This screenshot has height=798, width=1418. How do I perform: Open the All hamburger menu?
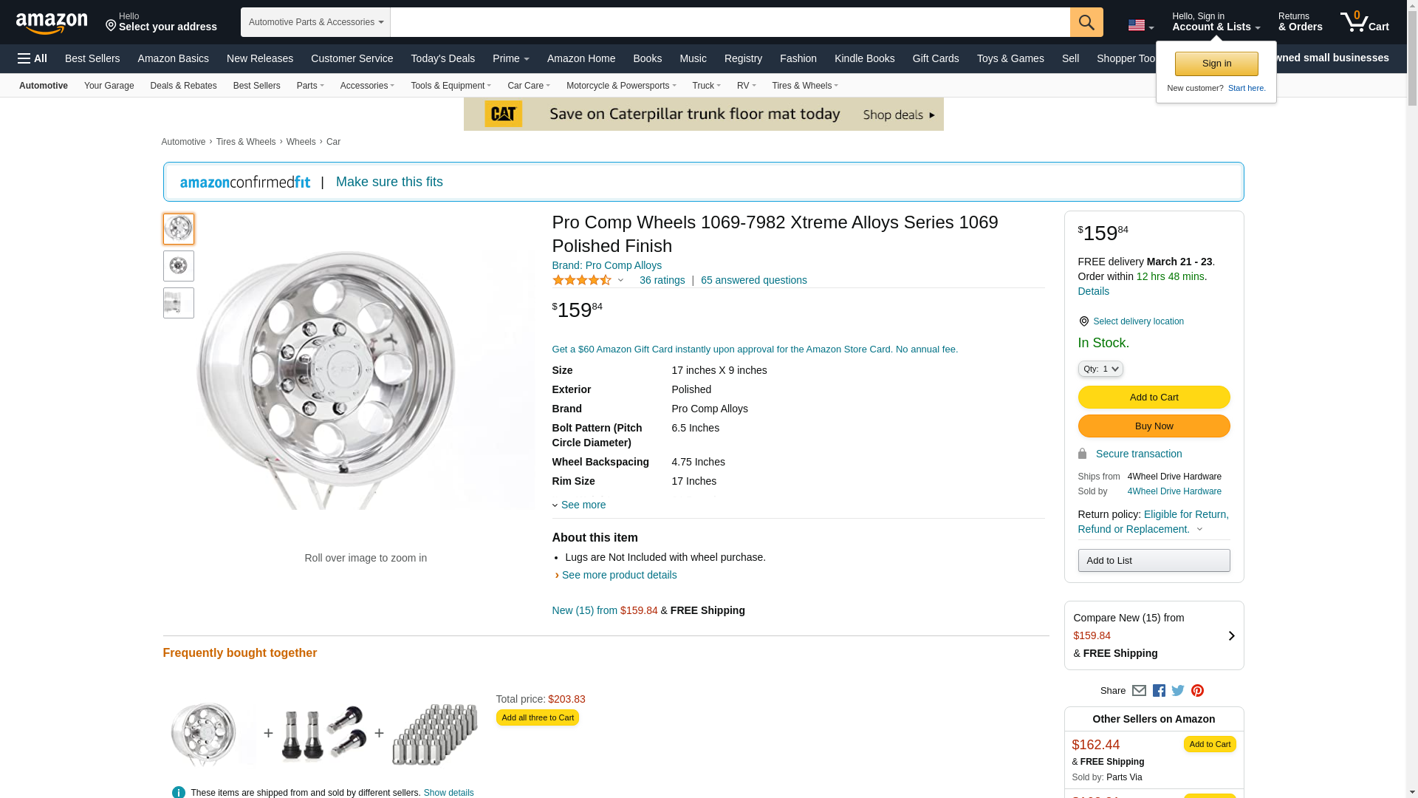[32, 58]
